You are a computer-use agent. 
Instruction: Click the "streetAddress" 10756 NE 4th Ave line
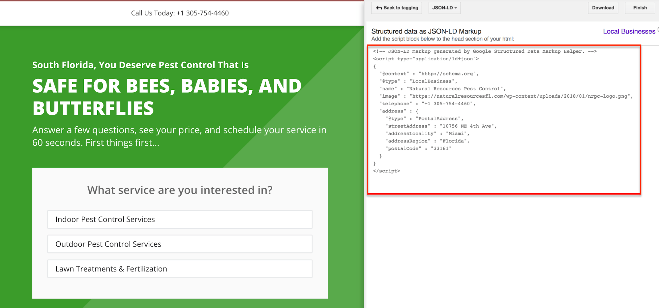(441, 126)
